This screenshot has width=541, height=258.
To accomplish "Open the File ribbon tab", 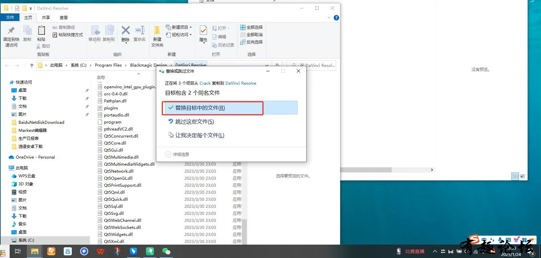I will coord(10,17).
